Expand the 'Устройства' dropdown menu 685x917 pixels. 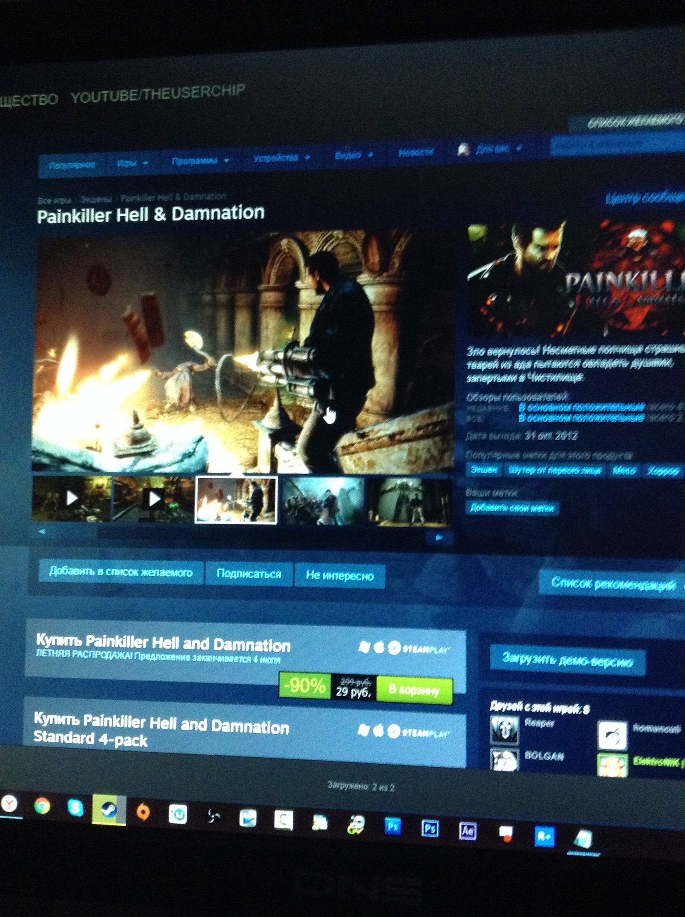281,158
